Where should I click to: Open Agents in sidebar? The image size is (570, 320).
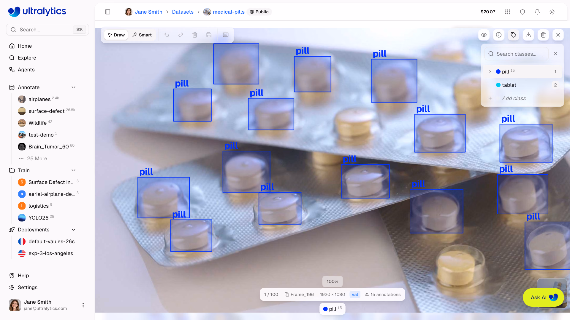pyautogui.click(x=26, y=70)
